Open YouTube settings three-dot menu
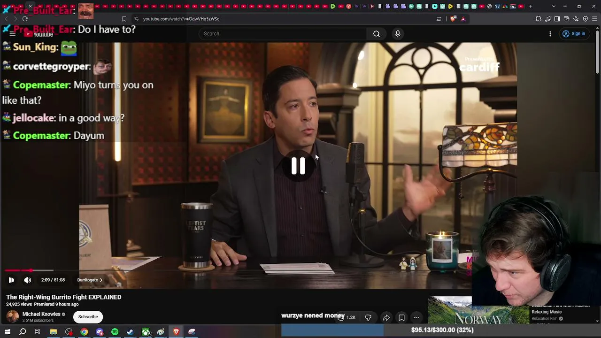This screenshot has width=601, height=338. click(550, 34)
